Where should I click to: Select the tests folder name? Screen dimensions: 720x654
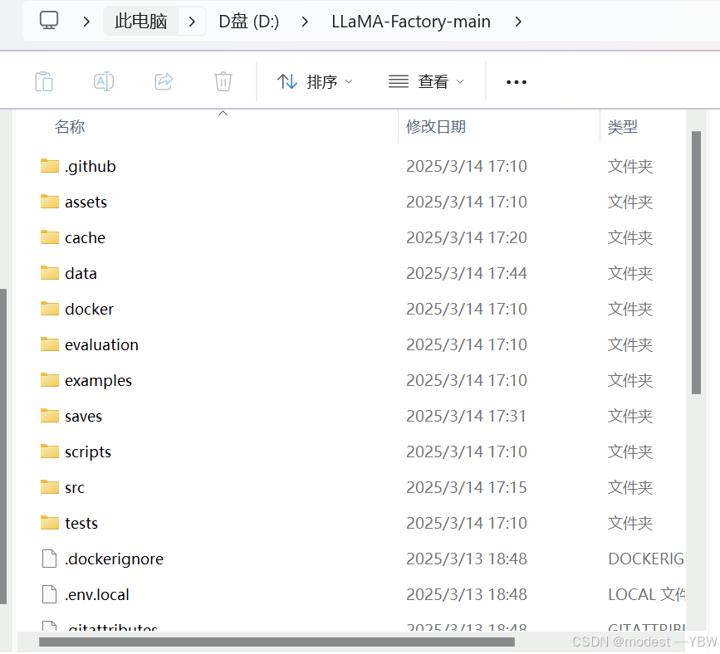click(x=81, y=523)
